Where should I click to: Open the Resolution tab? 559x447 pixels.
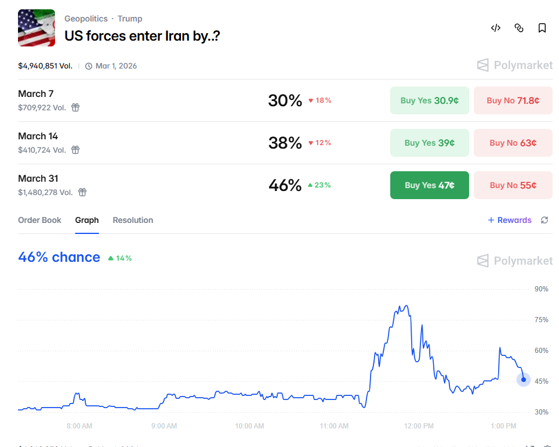click(133, 220)
